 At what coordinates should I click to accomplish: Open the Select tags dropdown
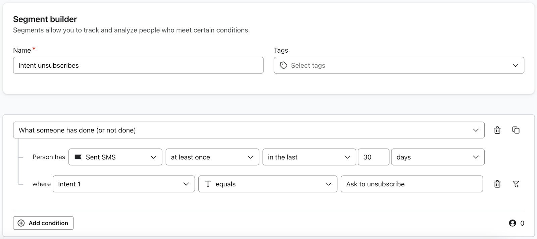tap(399, 65)
